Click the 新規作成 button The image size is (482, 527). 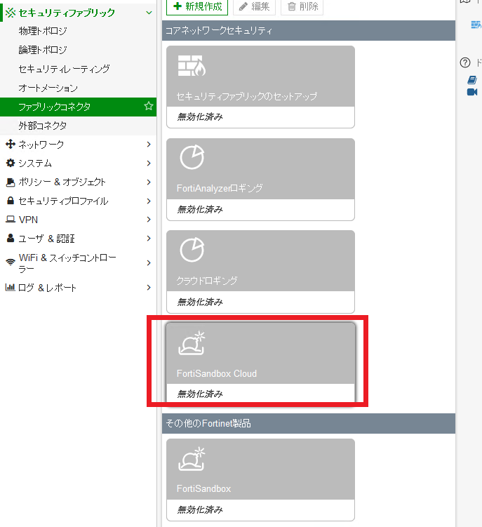pyautogui.click(x=197, y=6)
